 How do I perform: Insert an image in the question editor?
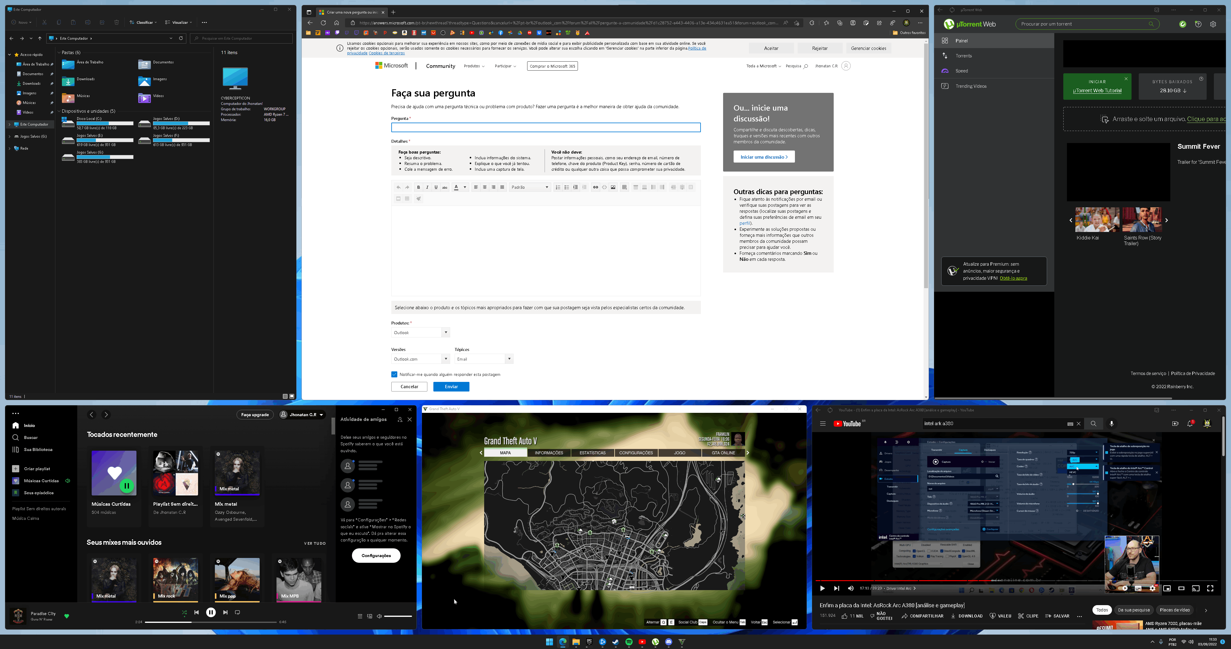[613, 187]
